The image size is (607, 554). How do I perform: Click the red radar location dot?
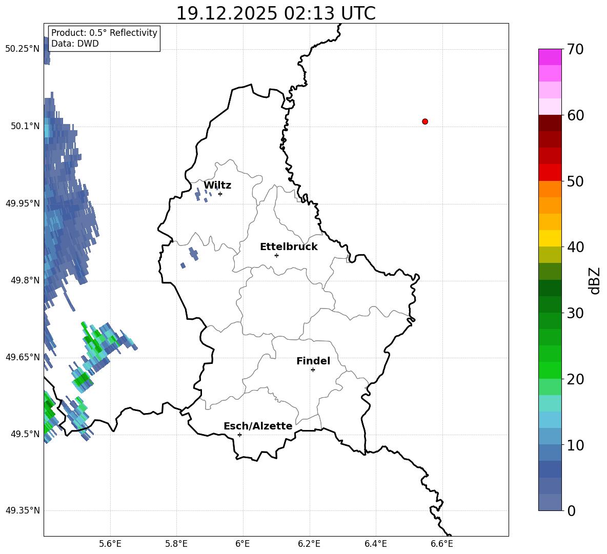pos(425,121)
